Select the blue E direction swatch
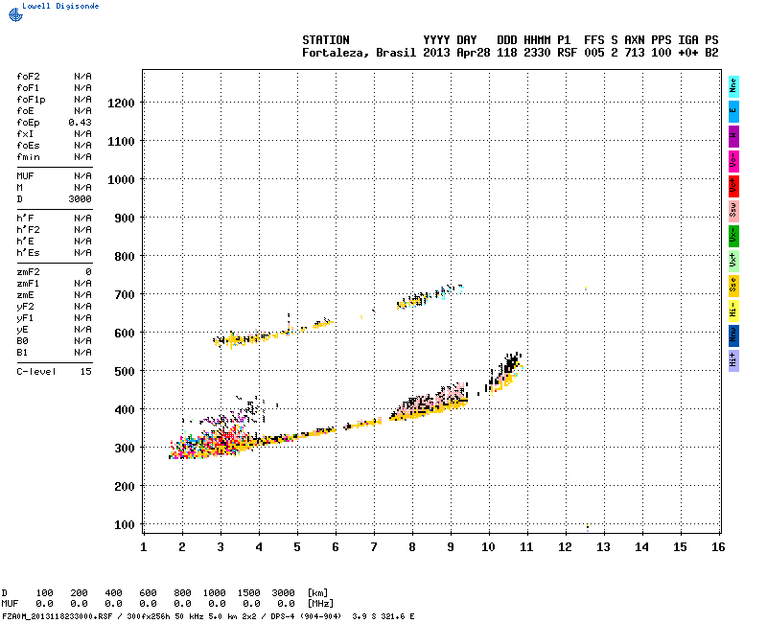This screenshot has height=623, width=767. coord(733,110)
